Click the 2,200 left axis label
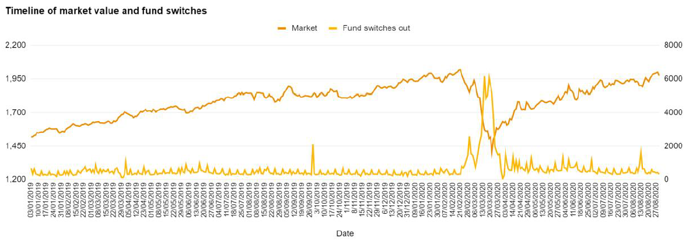689x241 pixels. (x=14, y=45)
